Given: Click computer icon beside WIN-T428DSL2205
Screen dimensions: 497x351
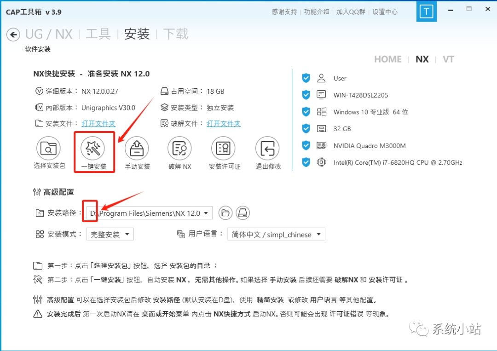Looking at the screenshot, I should pyautogui.click(x=321, y=95).
